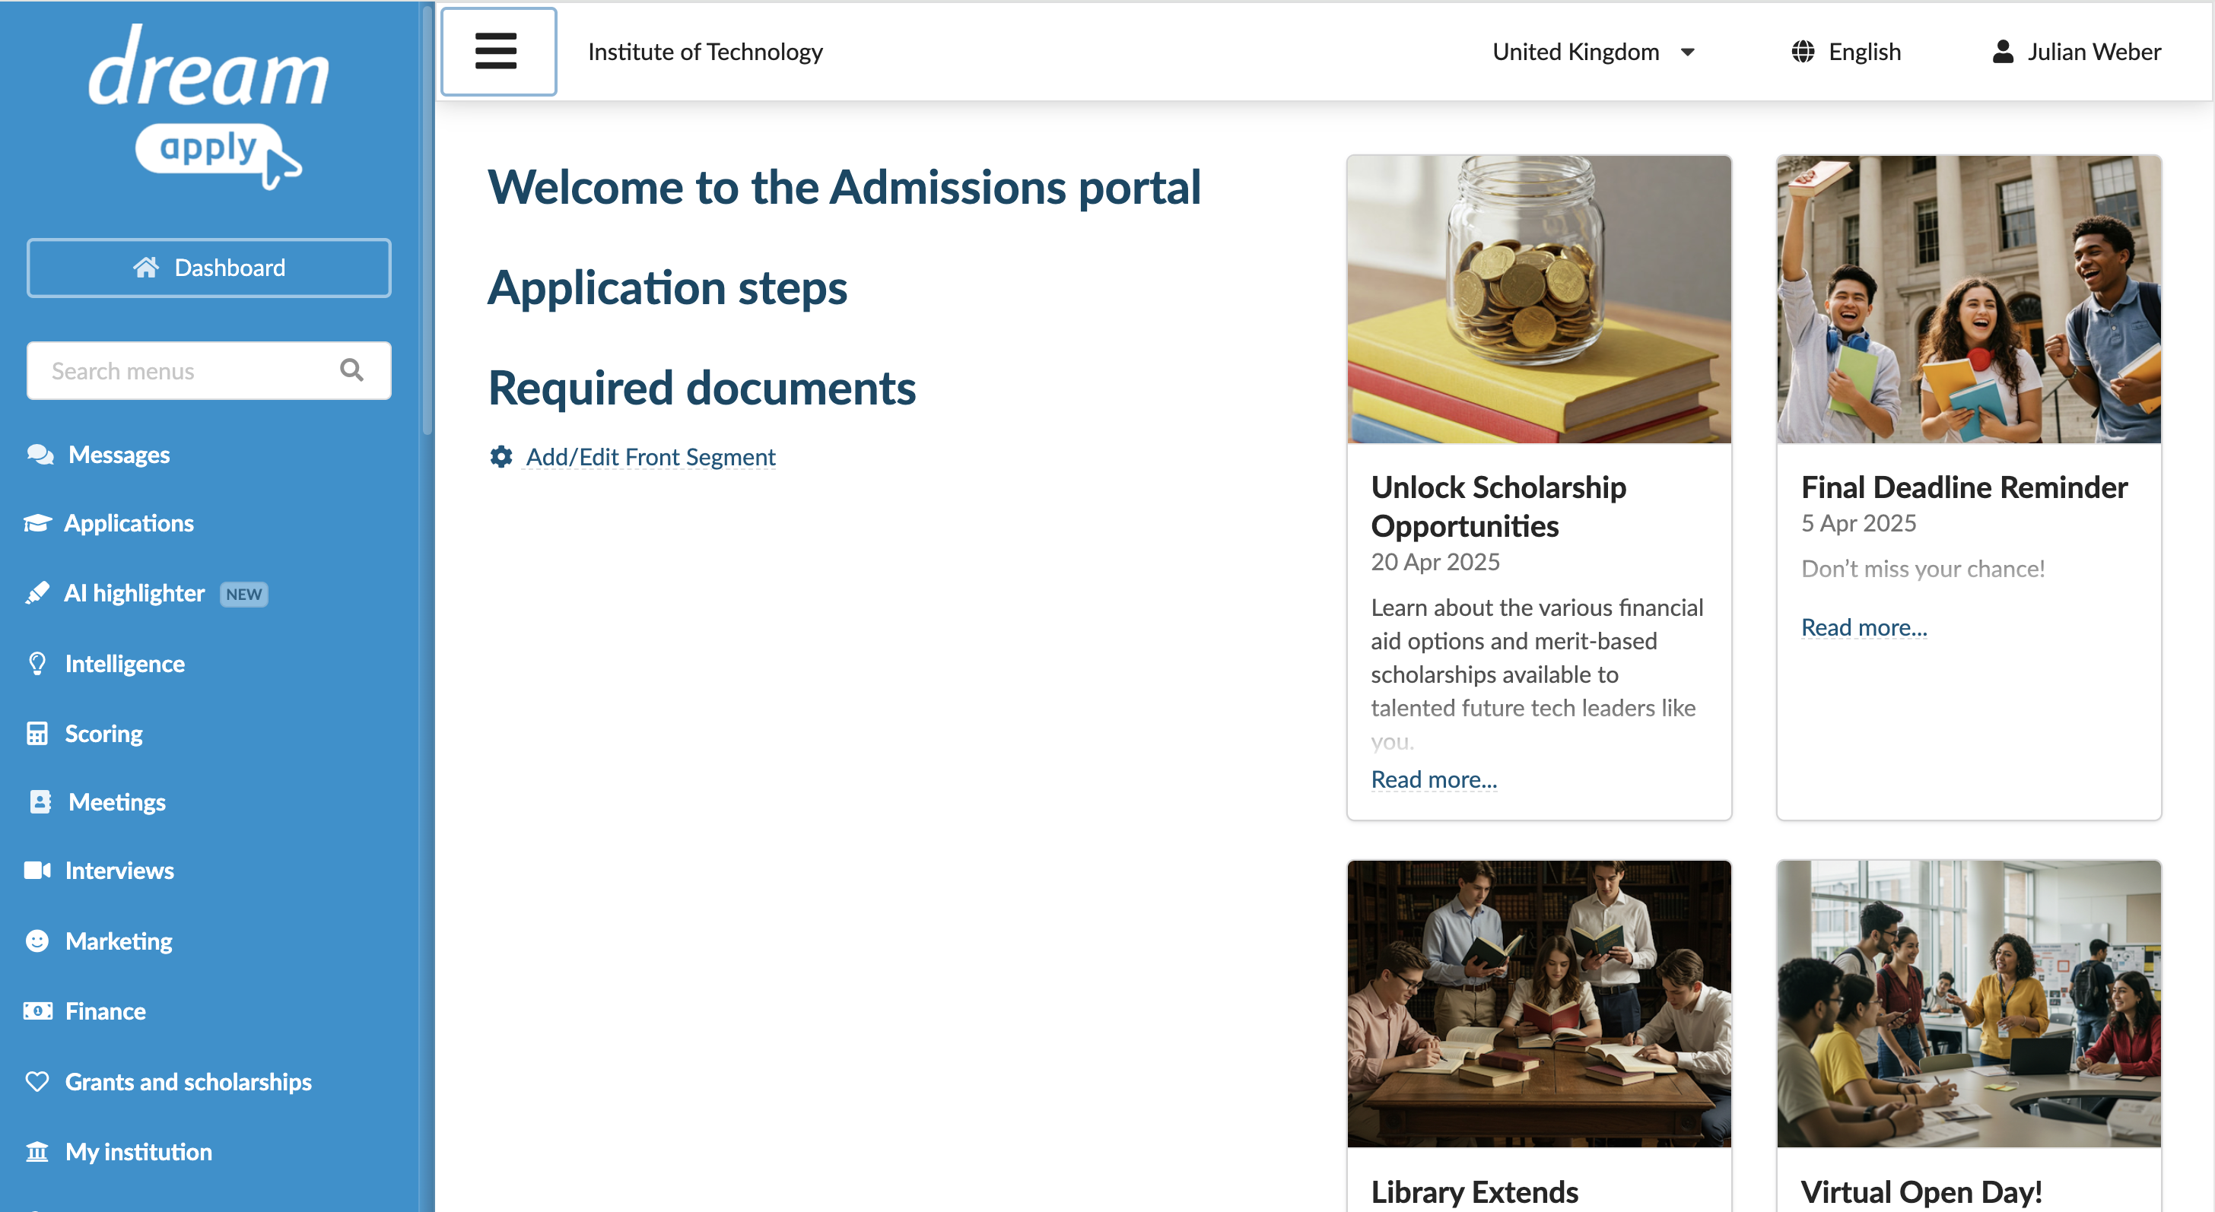Viewport: 2215px width, 1212px height.
Task: Open Applications in the sidebar
Action: click(x=129, y=523)
